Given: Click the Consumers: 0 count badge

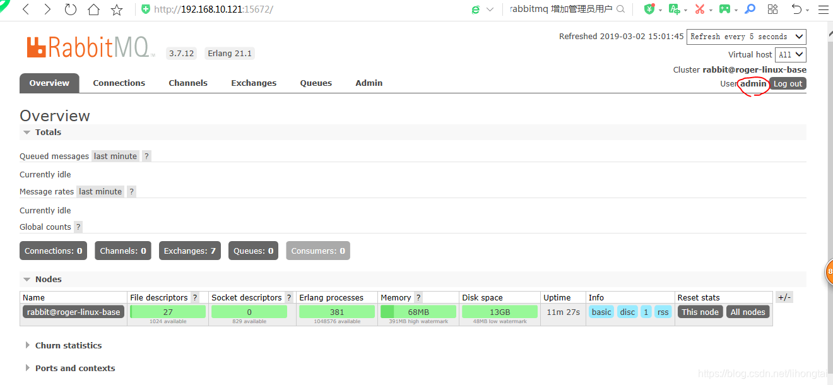Looking at the screenshot, I should pyautogui.click(x=318, y=251).
